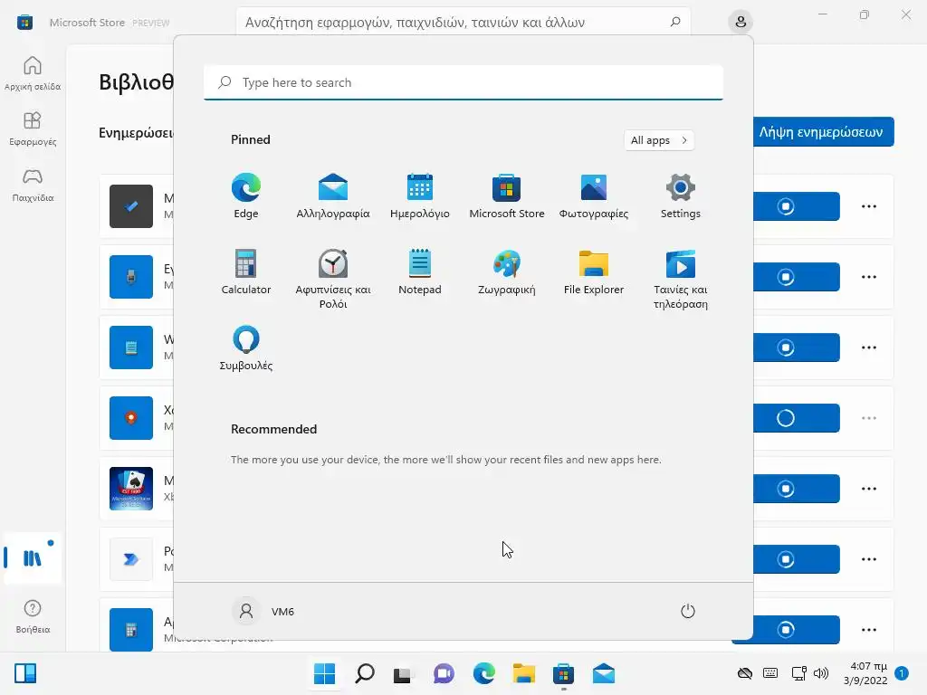Stop download in the Solitaire row
Screen dimensions: 927x695
tap(786, 489)
